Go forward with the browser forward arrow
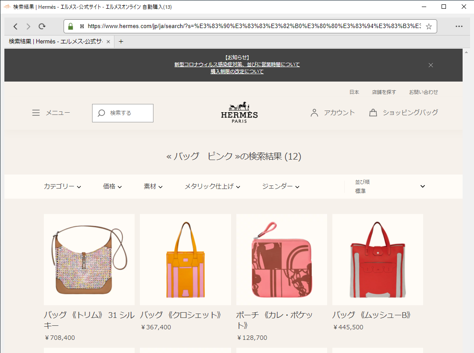 (29, 27)
